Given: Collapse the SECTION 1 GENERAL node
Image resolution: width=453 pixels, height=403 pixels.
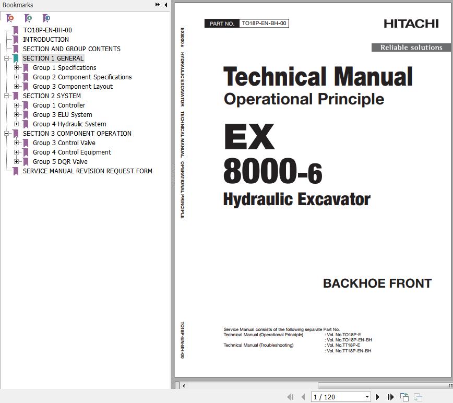Looking at the screenshot, I should tap(7, 58).
